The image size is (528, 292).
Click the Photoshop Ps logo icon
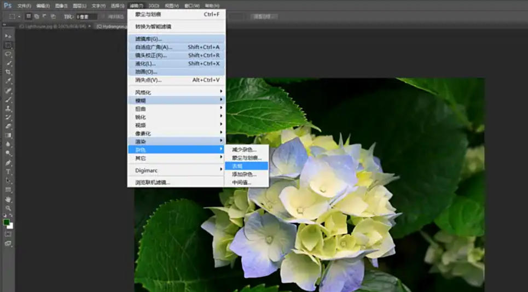[x=7, y=5]
